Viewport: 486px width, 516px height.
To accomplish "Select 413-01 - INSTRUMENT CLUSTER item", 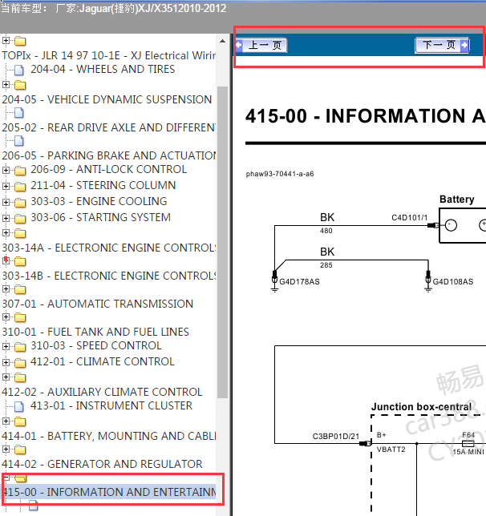I will 111,405.
